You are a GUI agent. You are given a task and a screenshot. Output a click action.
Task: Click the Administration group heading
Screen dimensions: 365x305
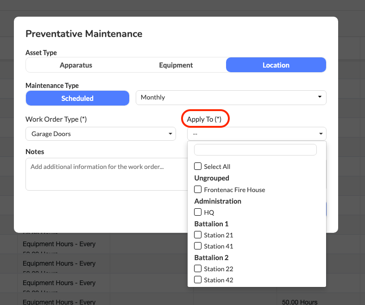point(218,201)
